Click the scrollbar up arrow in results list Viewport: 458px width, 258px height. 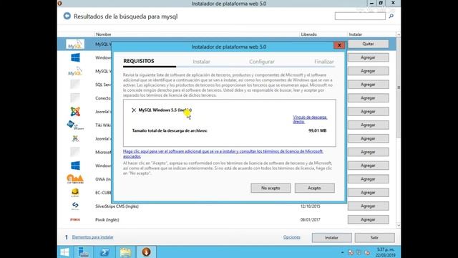point(399,34)
